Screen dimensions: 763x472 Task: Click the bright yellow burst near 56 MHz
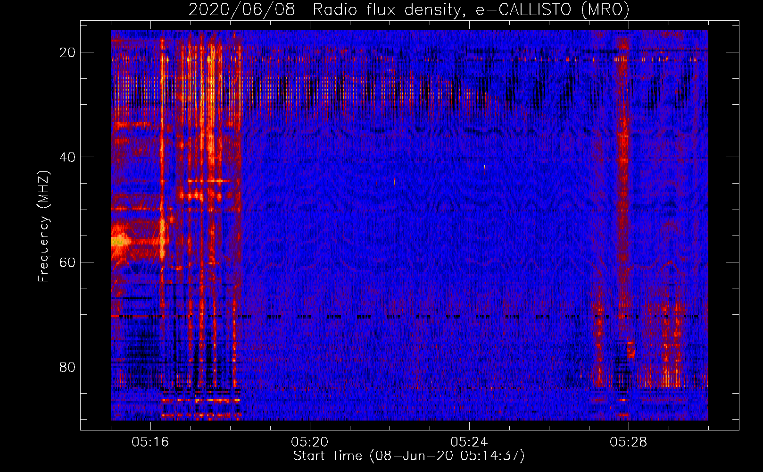pos(120,241)
